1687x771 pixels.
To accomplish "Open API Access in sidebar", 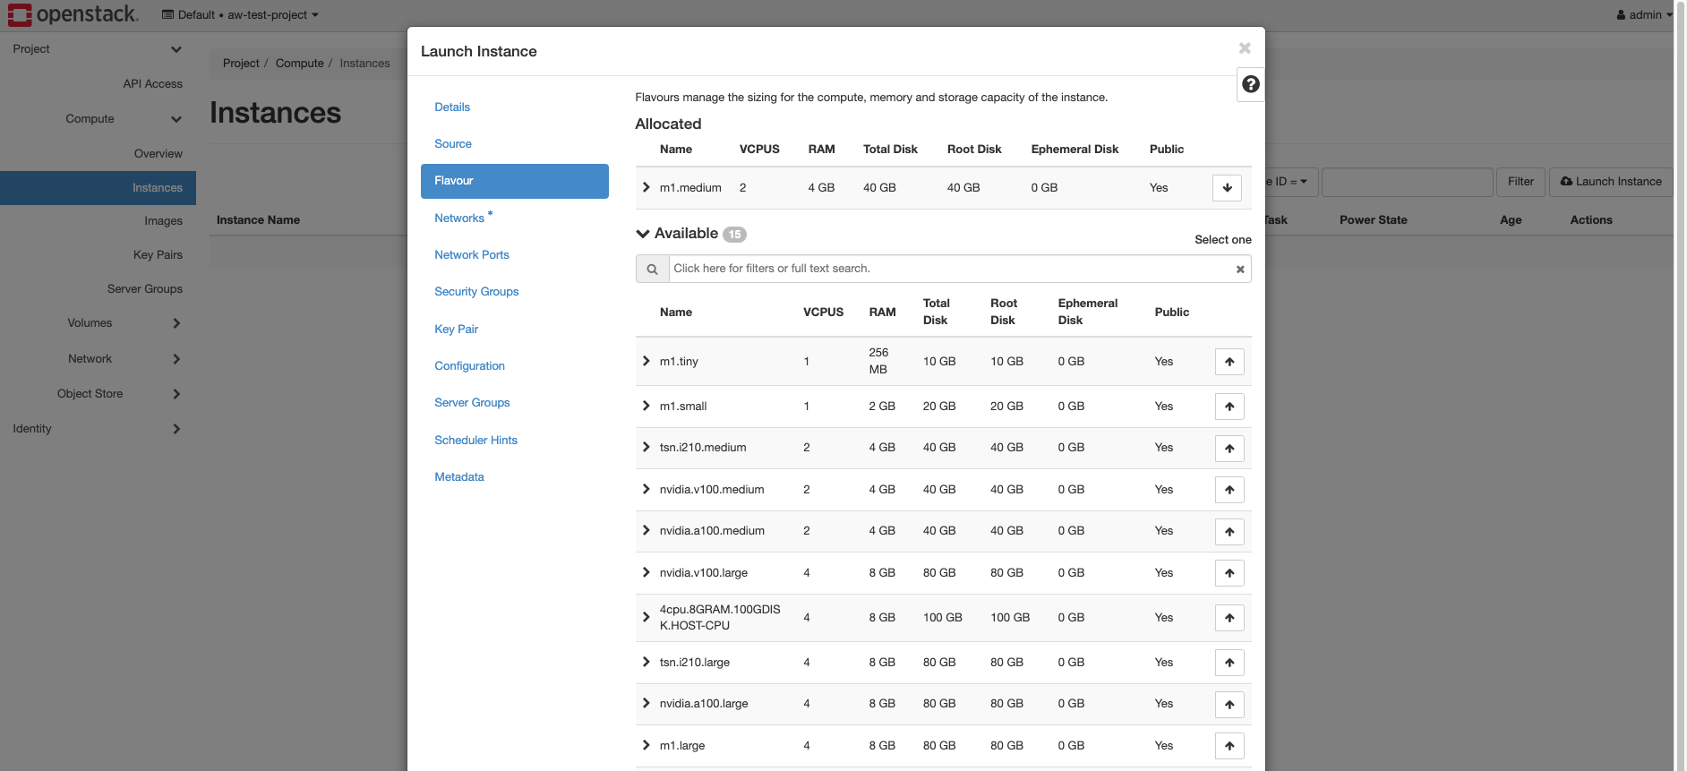I will pyautogui.click(x=153, y=84).
